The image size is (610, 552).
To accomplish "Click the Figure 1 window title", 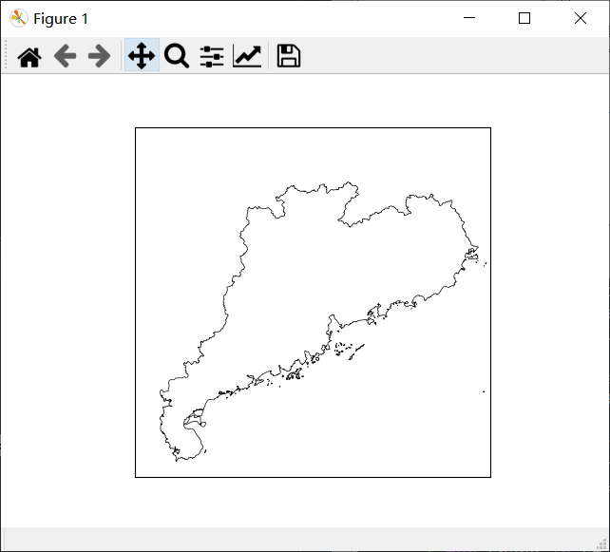I will (x=61, y=19).
